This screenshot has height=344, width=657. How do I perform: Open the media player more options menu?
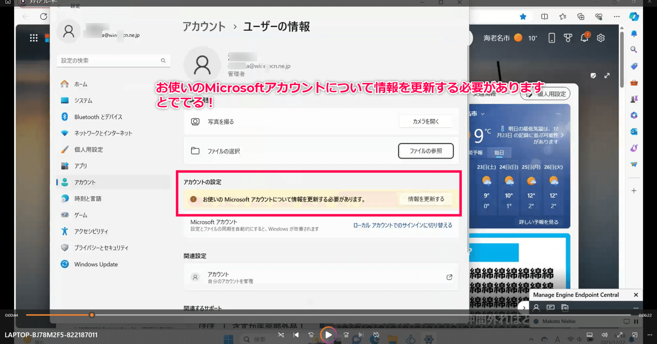(650, 335)
